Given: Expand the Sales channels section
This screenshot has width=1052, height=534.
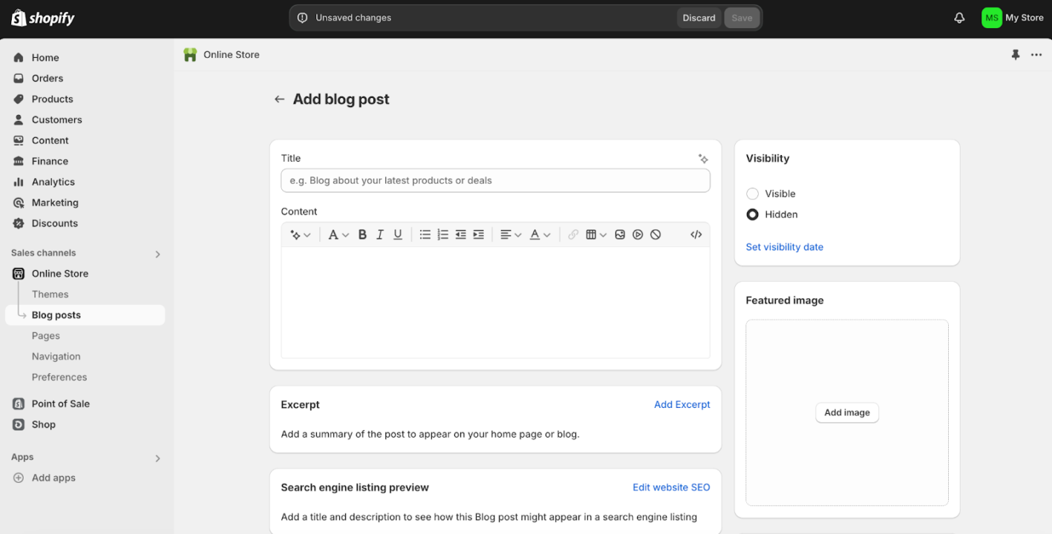Looking at the screenshot, I should [157, 254].
